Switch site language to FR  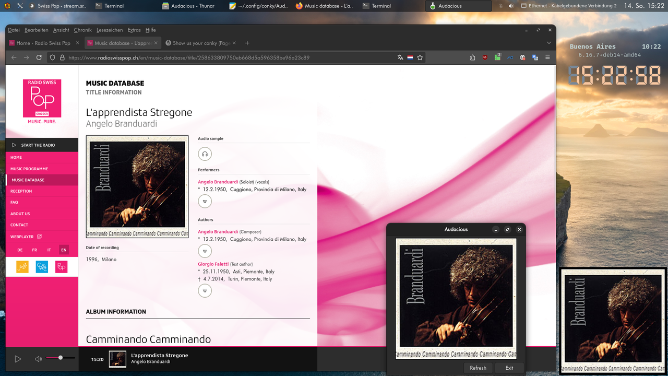coord(34,250)
